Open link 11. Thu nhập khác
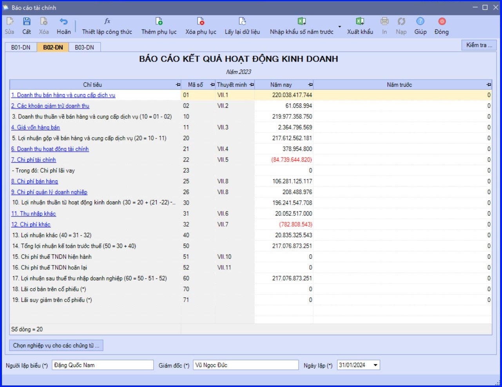The height and width of the screenshot is (387, 502). tap(33, 214)
